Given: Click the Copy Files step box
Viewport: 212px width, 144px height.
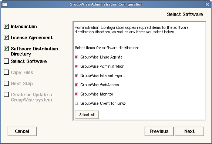Looking at the screenshot, I should coord(6,72).
